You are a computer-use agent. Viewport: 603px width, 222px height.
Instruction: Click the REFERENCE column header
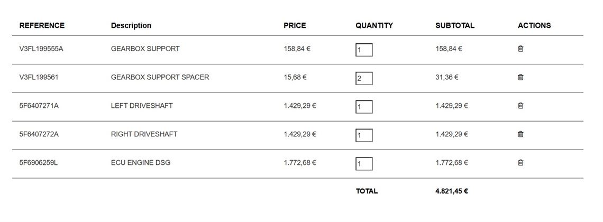pos(42,25)
